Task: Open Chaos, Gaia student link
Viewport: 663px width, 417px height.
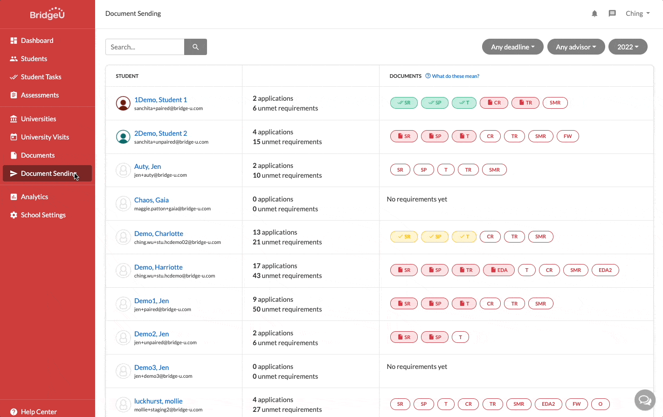Action: click(x=152, y=200)
